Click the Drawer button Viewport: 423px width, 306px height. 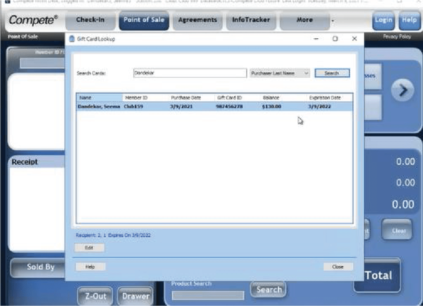pyautogui.click(x=135, y=296)
